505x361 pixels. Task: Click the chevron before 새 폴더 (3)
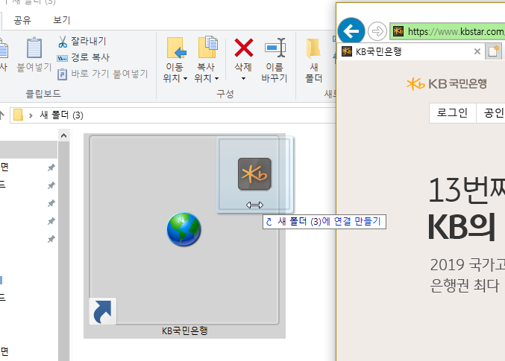pos(31,115)
